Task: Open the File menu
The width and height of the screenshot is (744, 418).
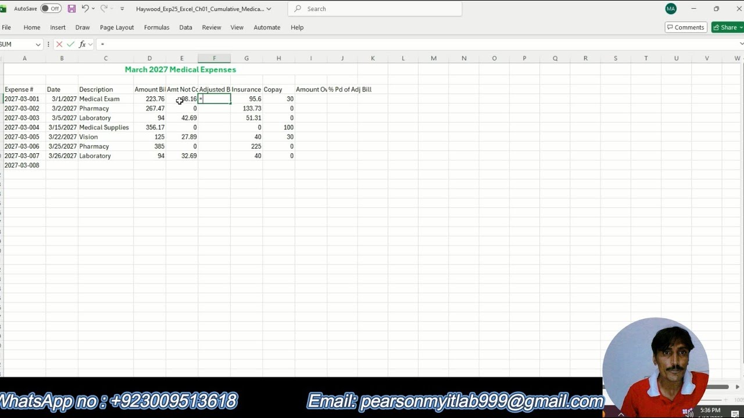Action: (6, 27)
